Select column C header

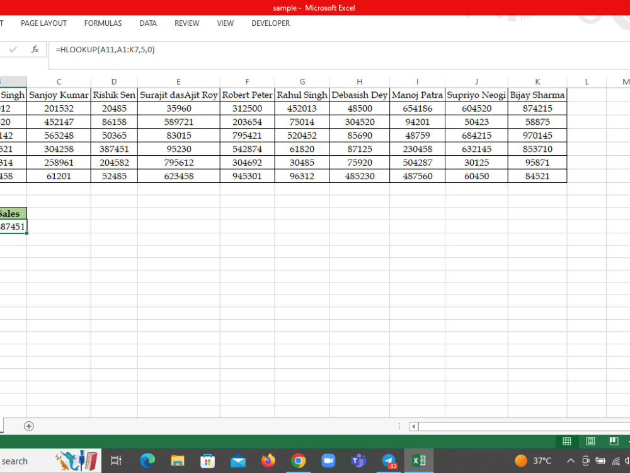[x=59, y=81]
